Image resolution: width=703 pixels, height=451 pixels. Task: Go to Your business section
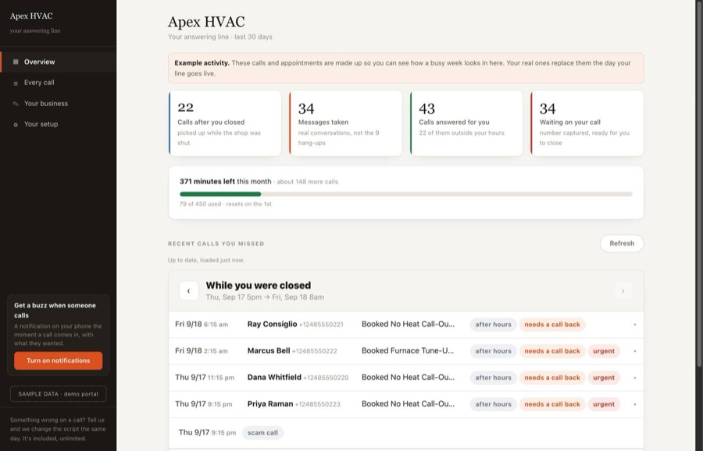[59, 104]
